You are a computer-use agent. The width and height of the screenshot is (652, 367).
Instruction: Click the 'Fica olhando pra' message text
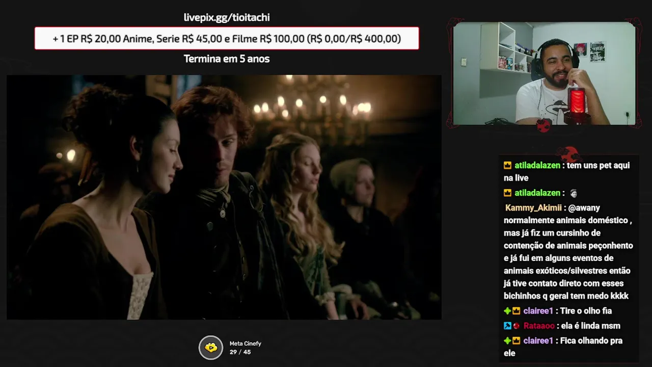coord(591,340)
